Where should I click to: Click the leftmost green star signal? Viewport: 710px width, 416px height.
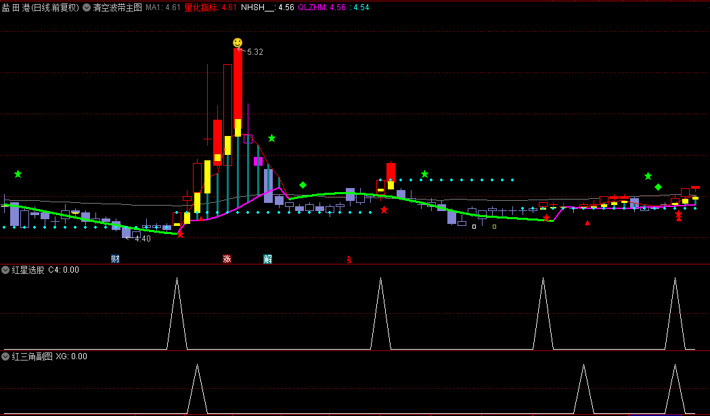(x=18, y=174)
